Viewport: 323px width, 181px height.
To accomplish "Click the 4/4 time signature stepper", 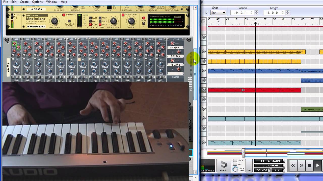I will (283, 170).
